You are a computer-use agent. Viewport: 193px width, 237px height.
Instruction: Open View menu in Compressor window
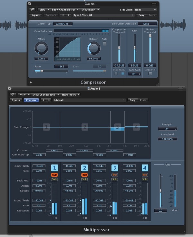[44, 10]
